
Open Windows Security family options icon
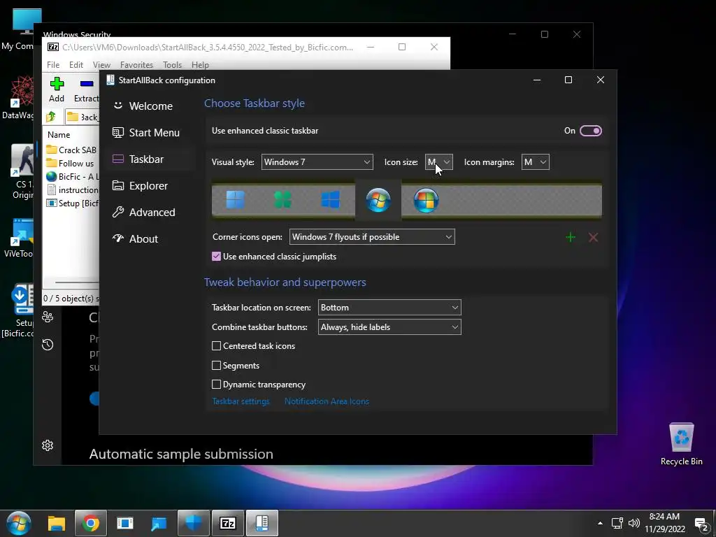coord(48,317)
